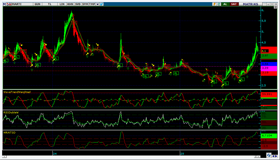Viewport: 280px width, 160px height.
Task: Click the blue 3,58 price level tag
Action: coord(269,64)
